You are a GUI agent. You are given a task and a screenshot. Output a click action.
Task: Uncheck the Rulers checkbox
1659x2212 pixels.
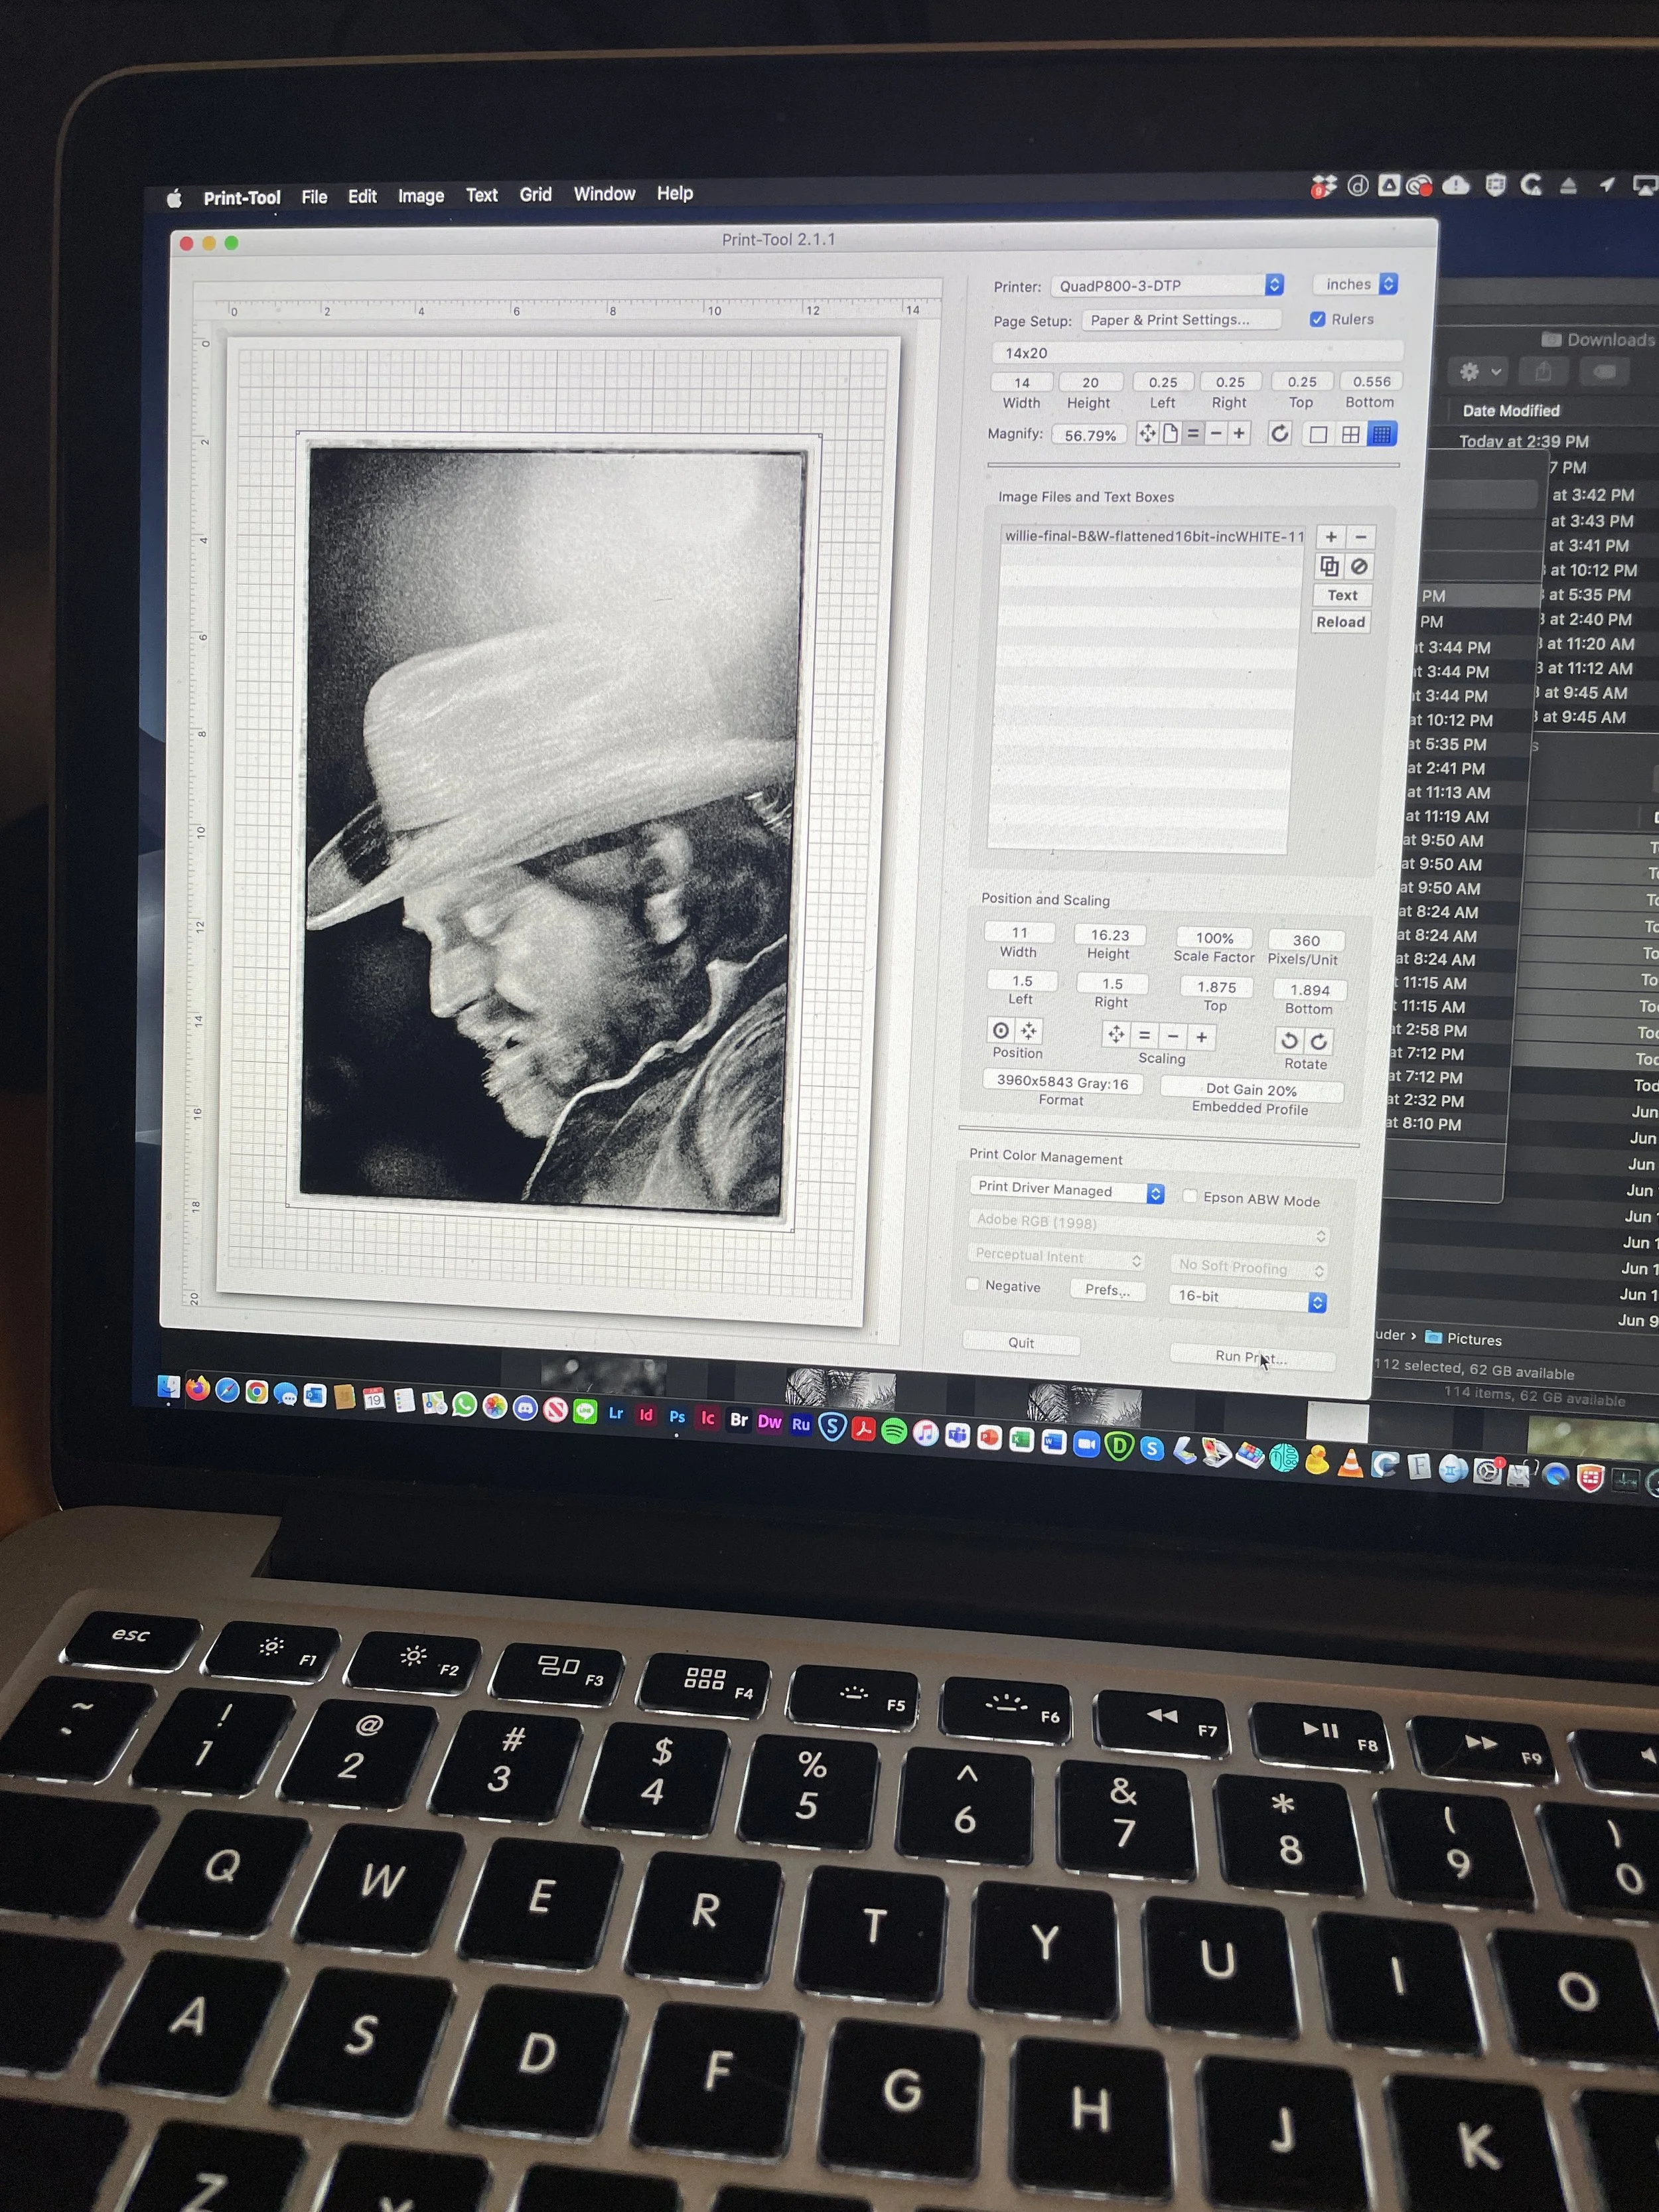1318,319
